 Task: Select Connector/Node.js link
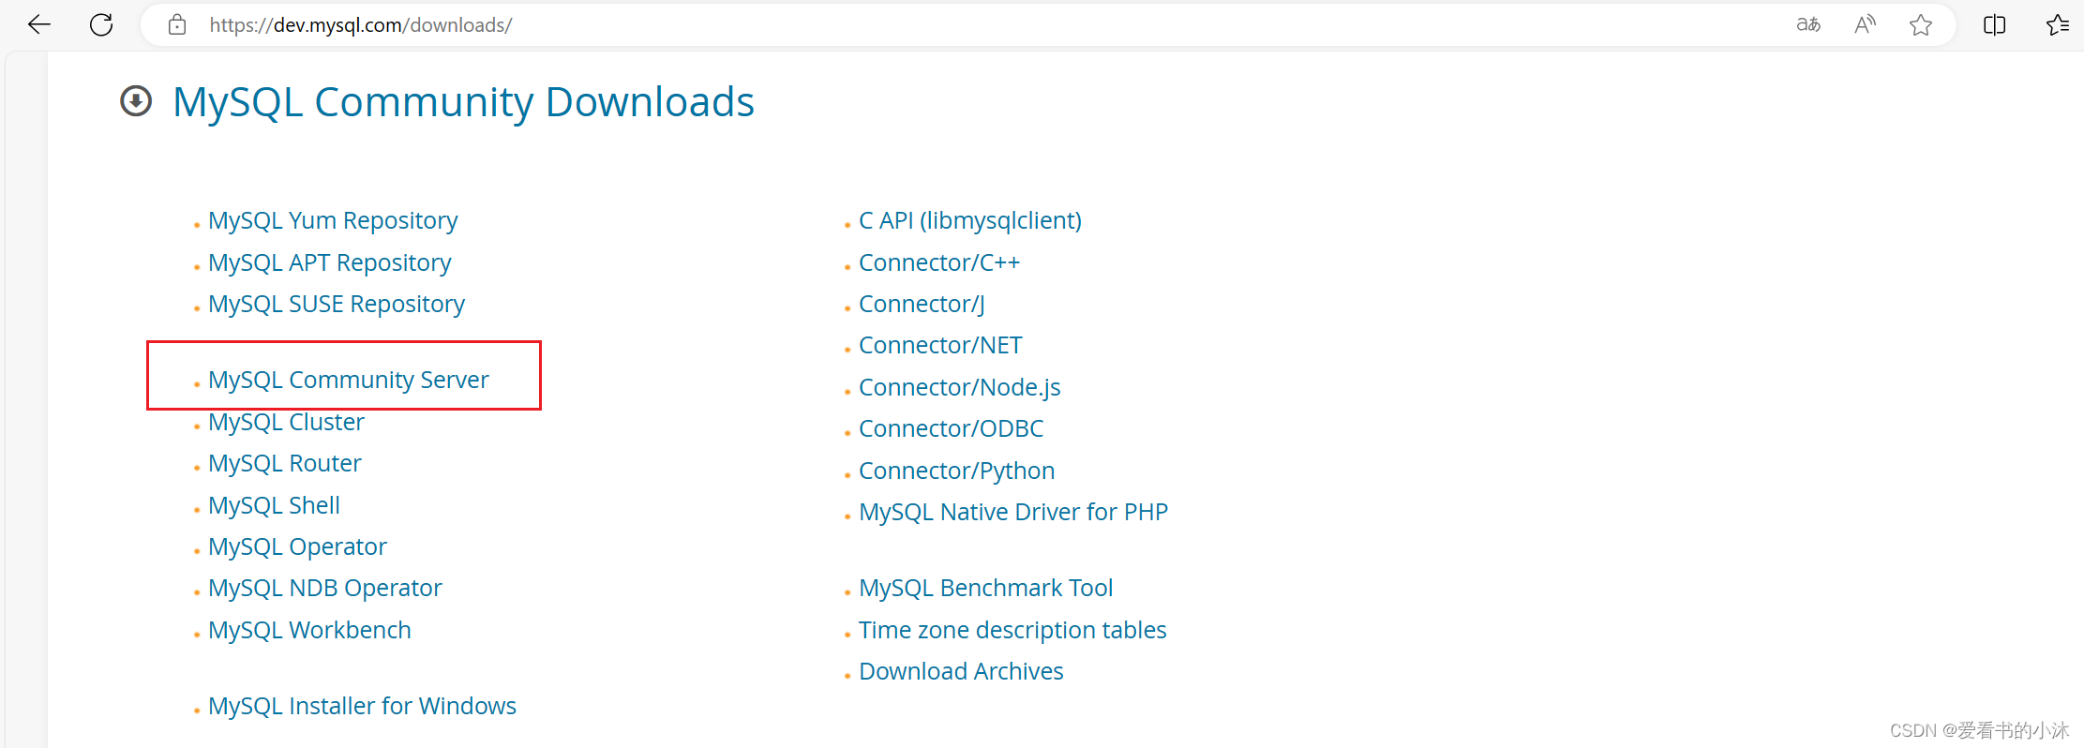click(960, 387)
